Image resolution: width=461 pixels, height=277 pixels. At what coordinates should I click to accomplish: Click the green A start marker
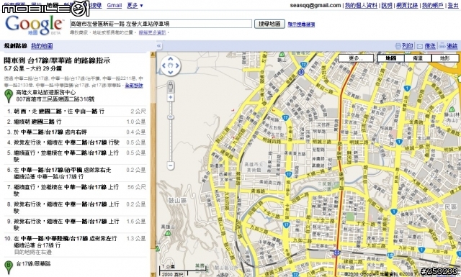pos(9,96)
